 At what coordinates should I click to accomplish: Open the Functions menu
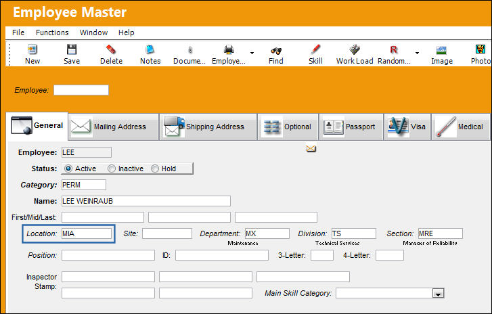[x=52, y=32]
